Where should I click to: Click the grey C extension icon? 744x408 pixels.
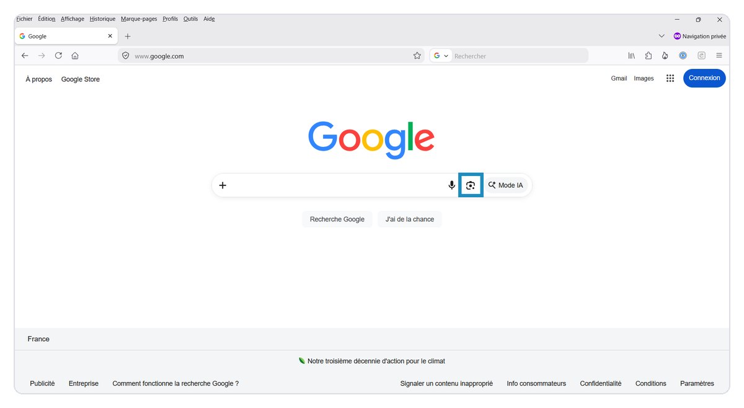[701, 56]
